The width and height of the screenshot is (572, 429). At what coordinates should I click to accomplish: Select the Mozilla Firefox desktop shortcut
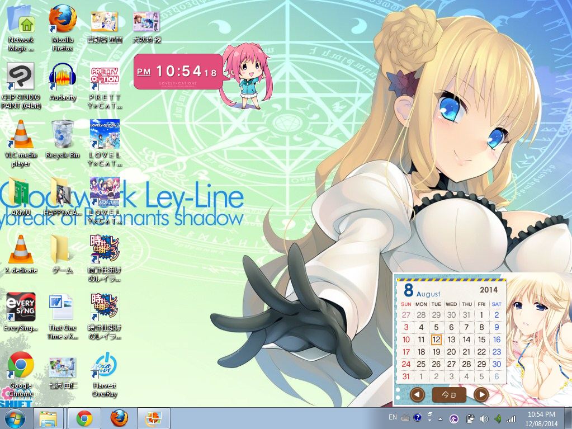pyautogui.click(x=63, y=29)
